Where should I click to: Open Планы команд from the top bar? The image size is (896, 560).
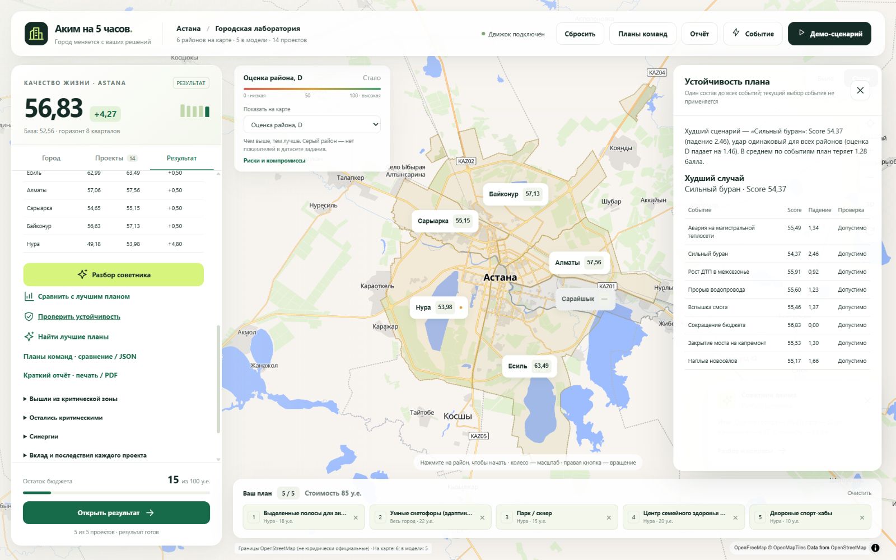pos(642,34)
